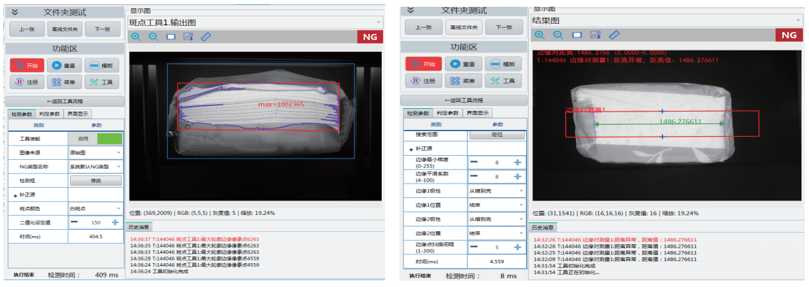809x287 pixels.
Task: Expand 补正源 in 斑点工具 window
Action: pyautogui.click(x=16, y=195)
